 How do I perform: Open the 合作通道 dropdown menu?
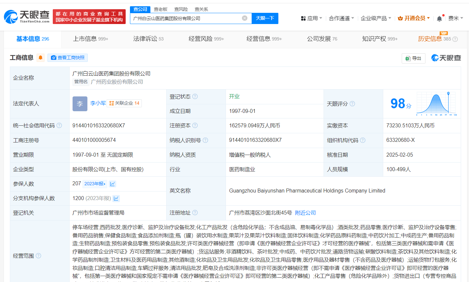tap(341, 18)
